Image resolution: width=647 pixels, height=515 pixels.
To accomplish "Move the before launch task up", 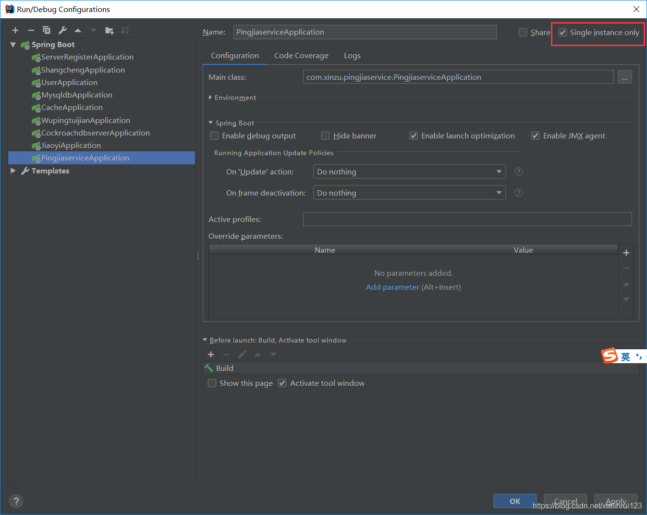I will pos(257,355).
